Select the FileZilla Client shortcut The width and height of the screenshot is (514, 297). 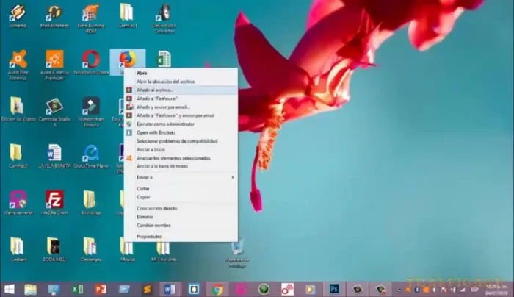[x=54, y=203]
